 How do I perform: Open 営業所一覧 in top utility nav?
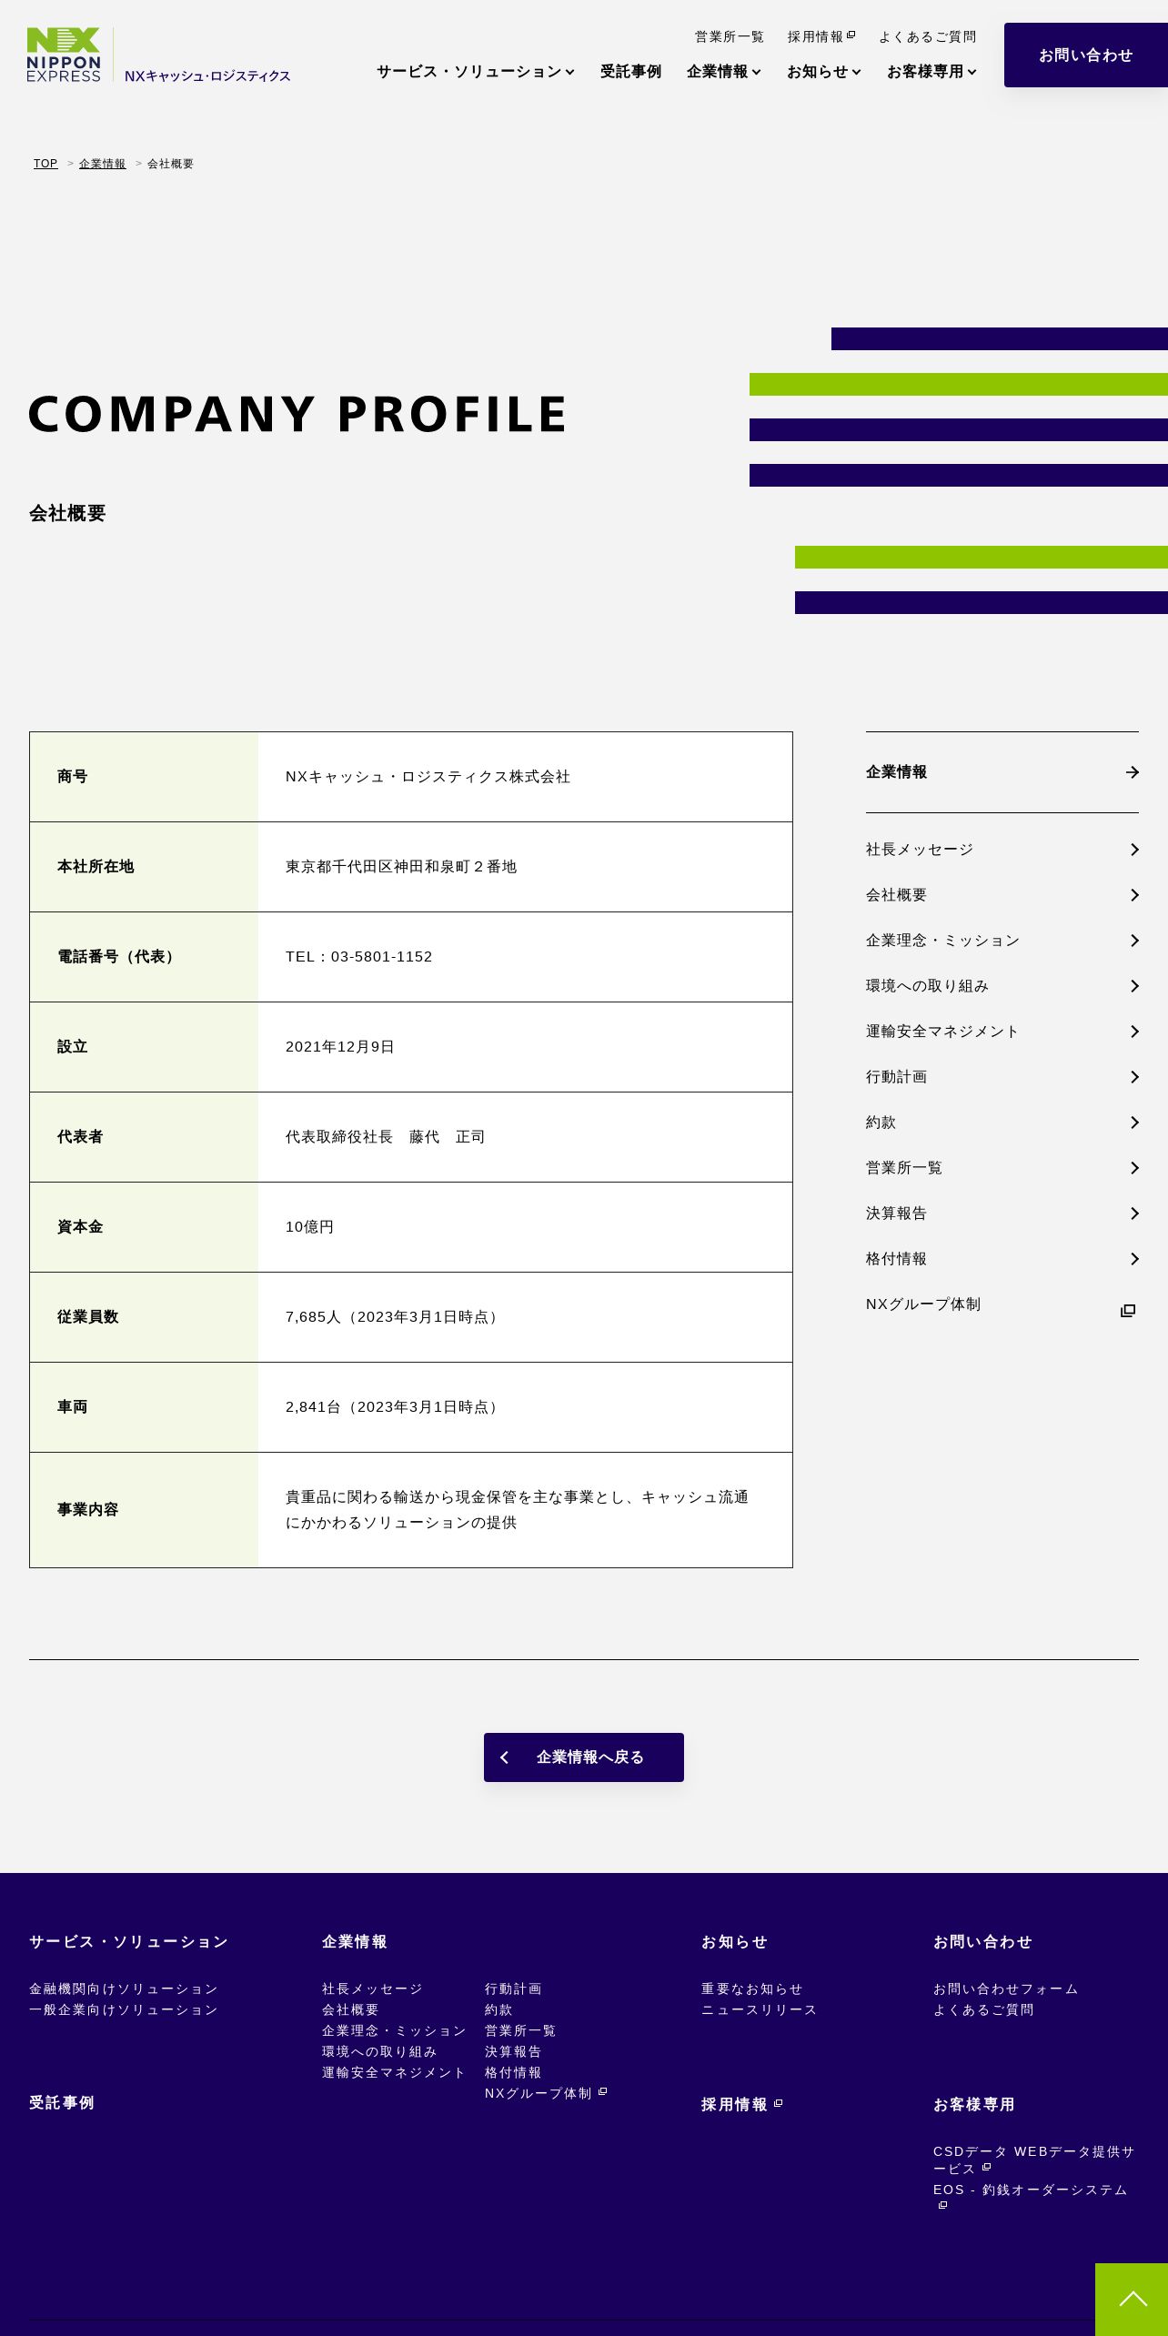click(730, 37)
